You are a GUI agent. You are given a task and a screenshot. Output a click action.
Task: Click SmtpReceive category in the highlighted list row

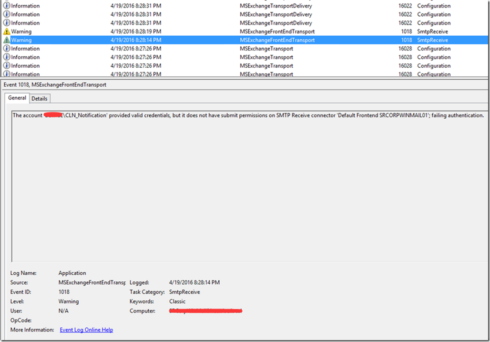coord(432,40)
